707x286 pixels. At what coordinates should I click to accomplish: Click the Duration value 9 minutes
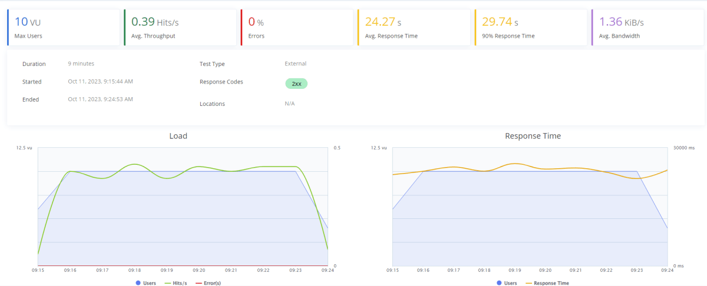[x=81, y=64]
